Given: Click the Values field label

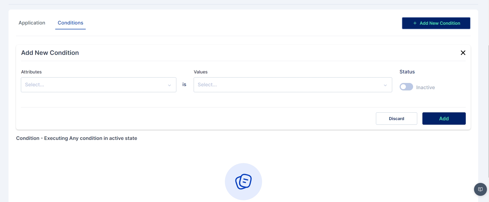Looking at the screenshot, I should [200, 72].
